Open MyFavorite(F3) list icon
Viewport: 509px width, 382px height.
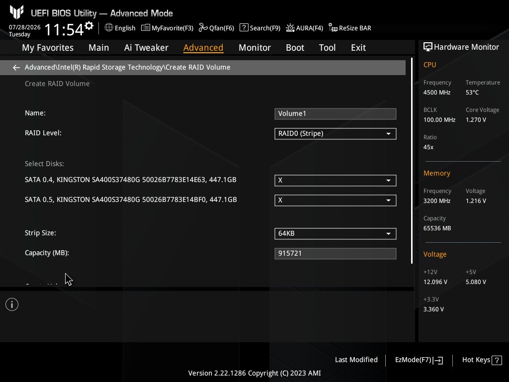click(x=146, y=28)
